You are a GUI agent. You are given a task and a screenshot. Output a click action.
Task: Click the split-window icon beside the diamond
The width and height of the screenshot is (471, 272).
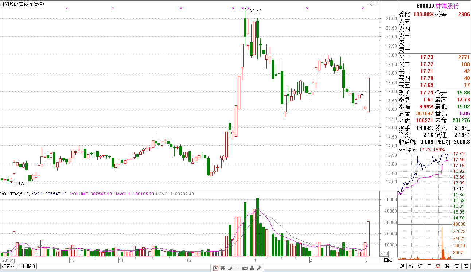point(377,4)
